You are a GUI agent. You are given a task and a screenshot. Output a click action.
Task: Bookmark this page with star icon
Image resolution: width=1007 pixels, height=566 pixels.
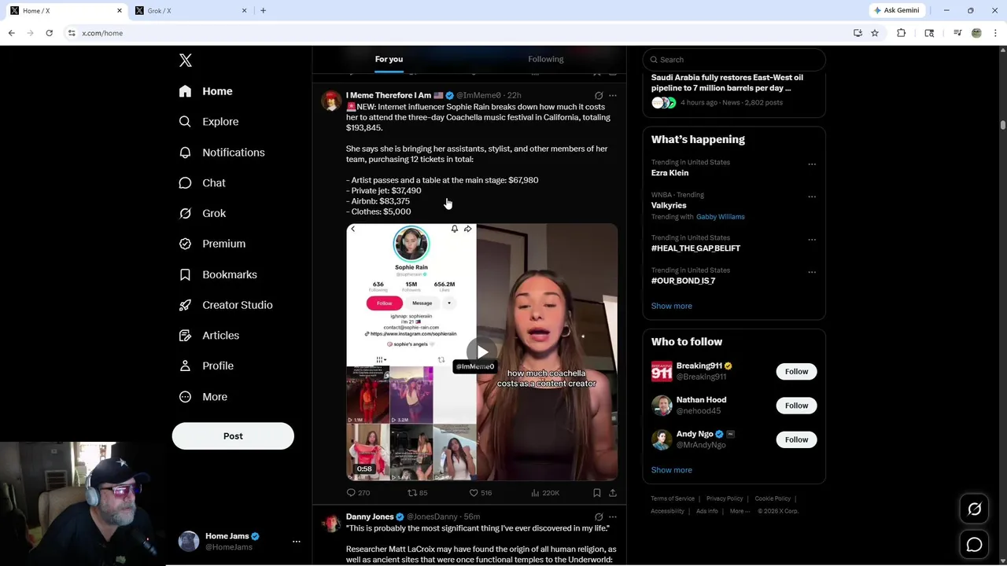[875, 33]
